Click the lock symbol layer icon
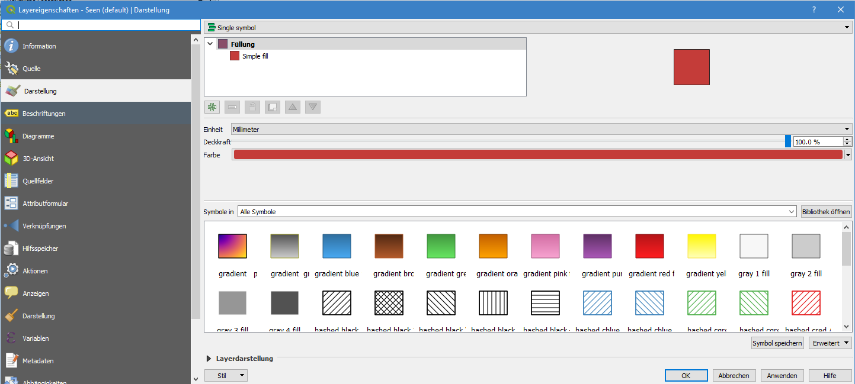The image size is (855, 384). (x=252, y=107)
